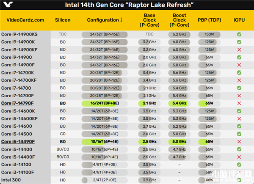The height and width of the screenshot is (184, 254).
Task: Click the red X for Core i5-14490F
Action: point(239,142)
